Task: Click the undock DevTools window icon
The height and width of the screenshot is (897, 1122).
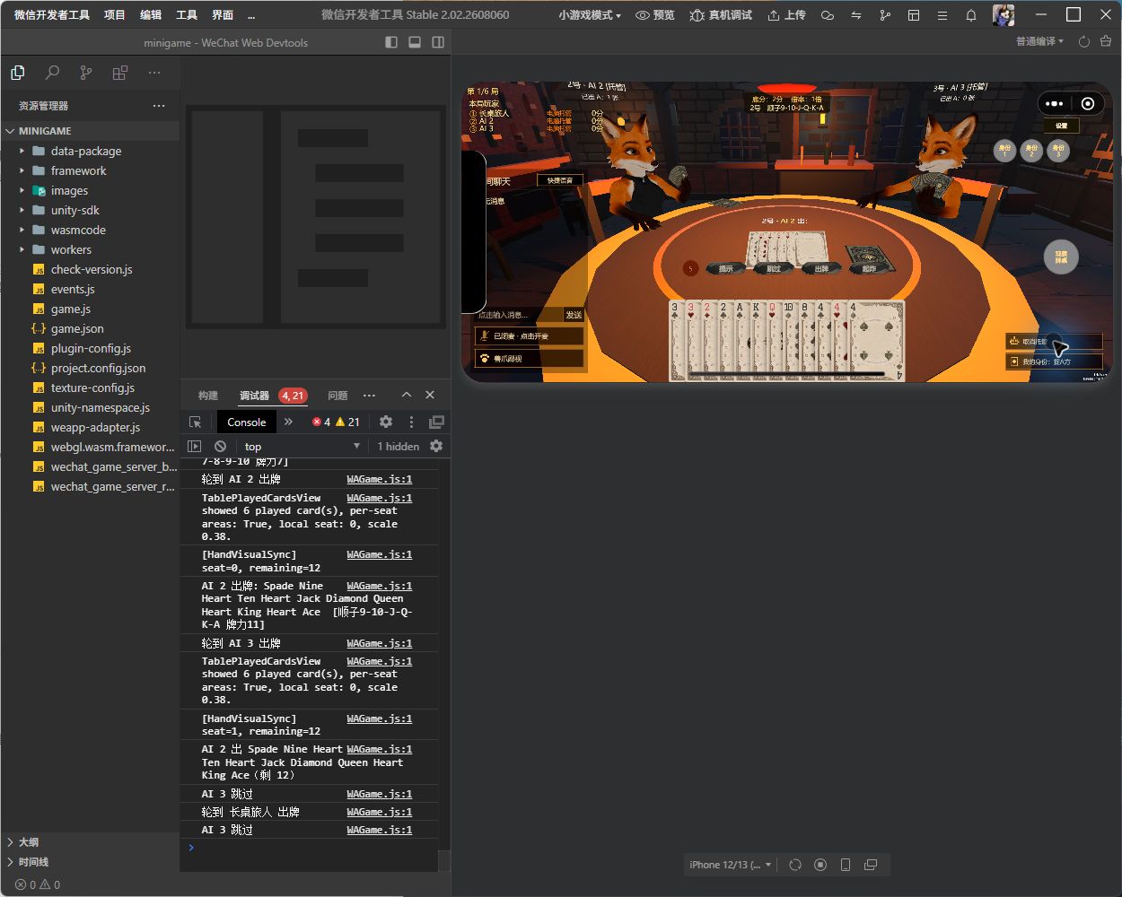Action: pyautogui.click(x=437, y=422)
